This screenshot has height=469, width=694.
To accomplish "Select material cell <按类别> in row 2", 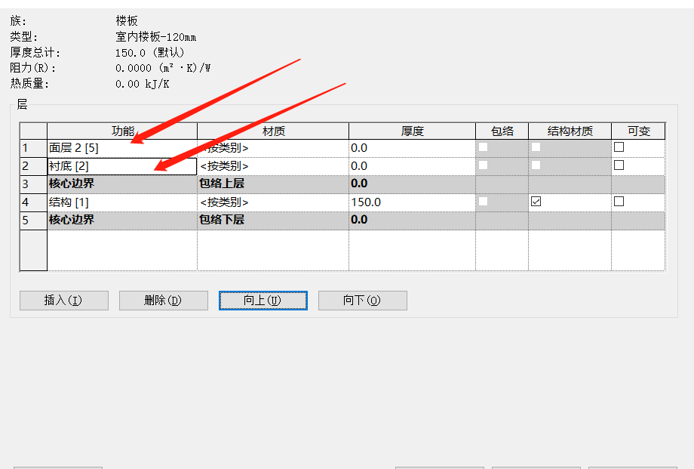I will tap(272, 165).
